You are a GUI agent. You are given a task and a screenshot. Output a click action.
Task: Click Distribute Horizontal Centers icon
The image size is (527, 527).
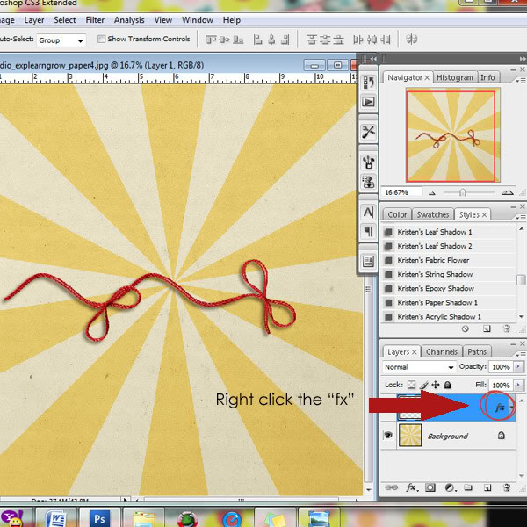[x=372, y=40]
